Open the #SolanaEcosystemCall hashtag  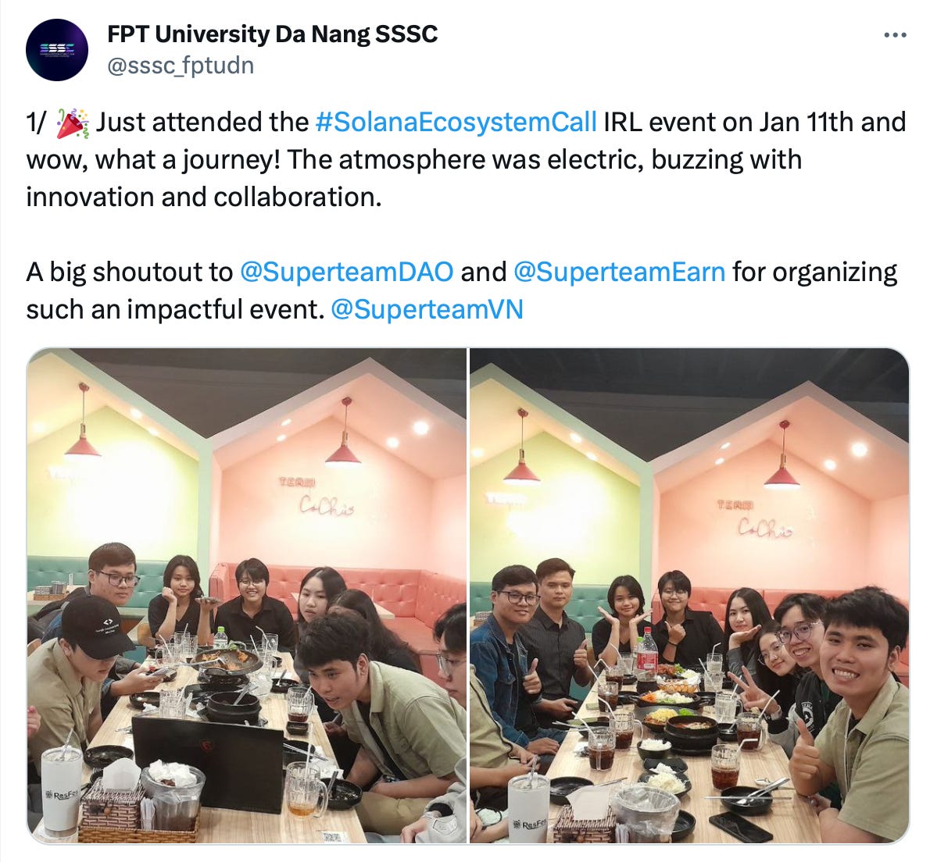tap(456, 122)
